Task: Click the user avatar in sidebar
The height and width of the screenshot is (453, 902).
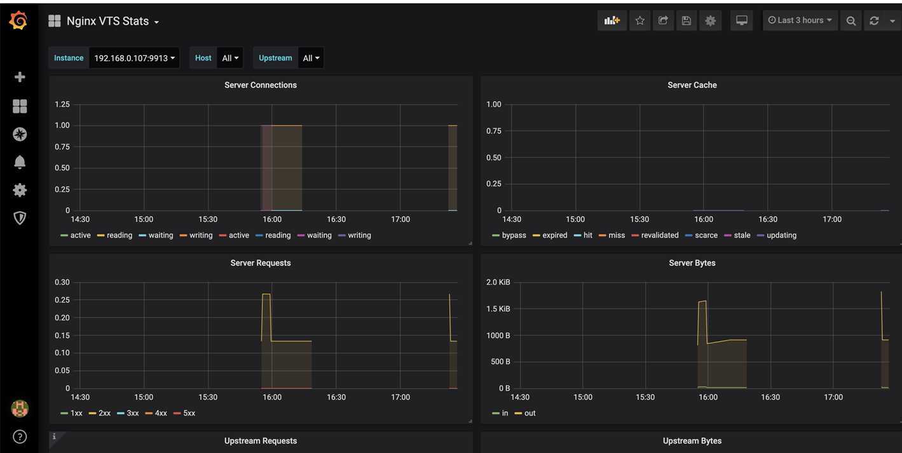Action: 20,409
